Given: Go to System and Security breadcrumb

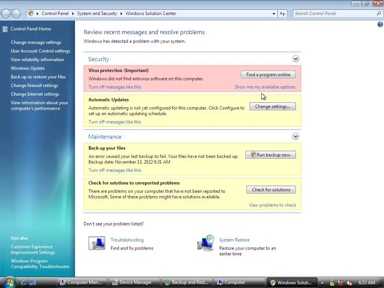Looking at the screenshot, I should [97, 13].
